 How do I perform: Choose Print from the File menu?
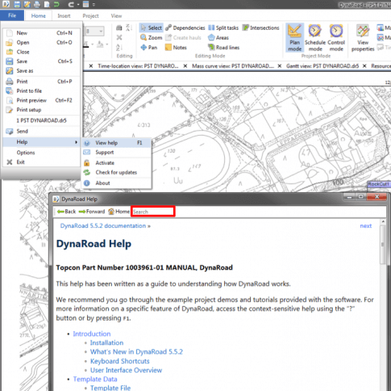(x=42, y=82)
